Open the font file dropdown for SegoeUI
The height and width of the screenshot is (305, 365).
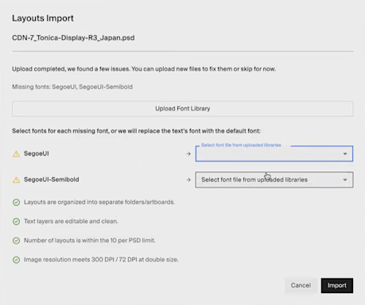[274, 153]
